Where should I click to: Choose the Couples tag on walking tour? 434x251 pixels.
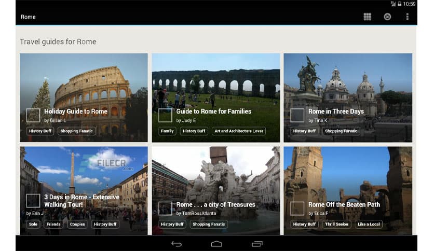pyautogui.click(x=77, y=225)
